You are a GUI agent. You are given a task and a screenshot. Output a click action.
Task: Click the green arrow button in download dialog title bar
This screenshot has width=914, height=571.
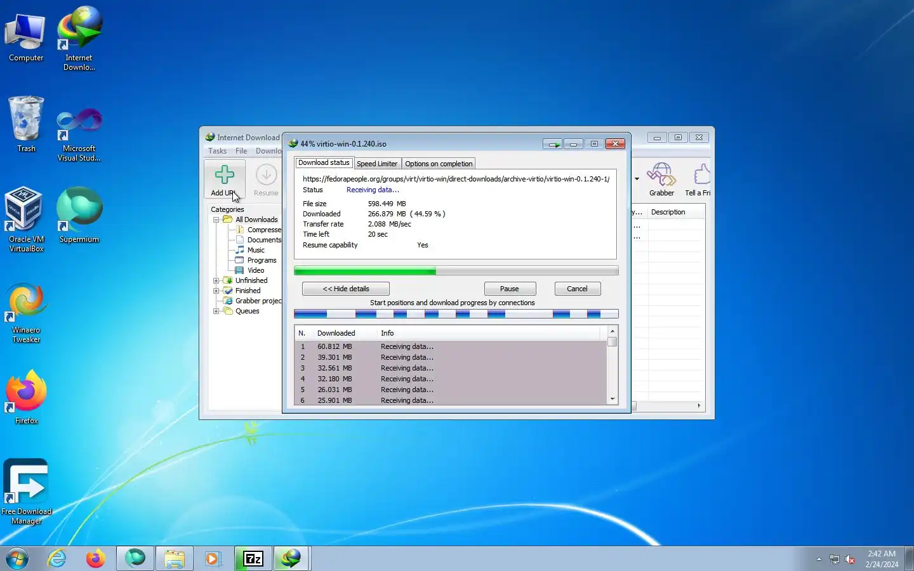(x=553, y=144)
